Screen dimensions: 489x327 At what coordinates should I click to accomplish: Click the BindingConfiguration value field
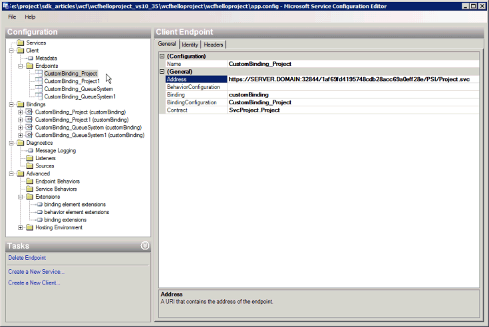tap(353, 102)
